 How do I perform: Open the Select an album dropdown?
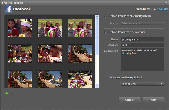tap(142, 23)
